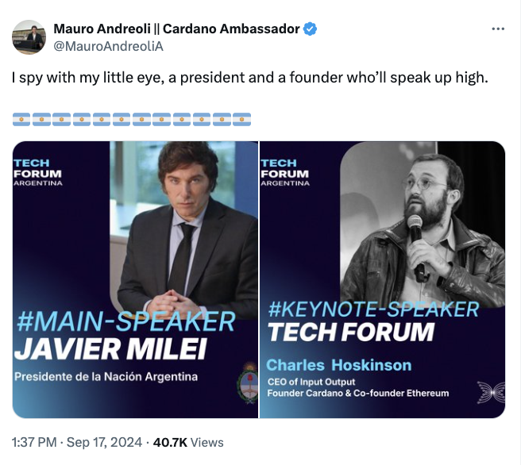Click the tweet text about a president and founder
The height and width of the screenshot is (465, 521).
tap(250, 78)
